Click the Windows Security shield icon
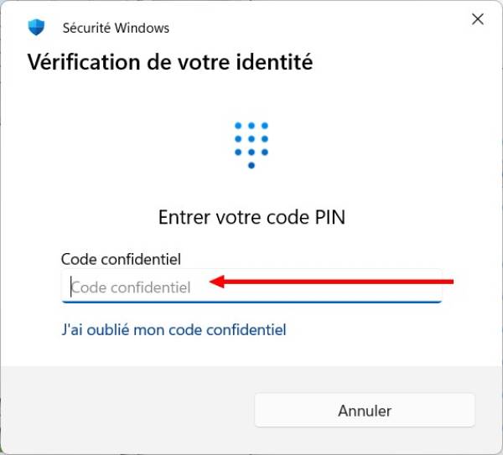The image size is (503, 455). click(x=36, y=28)
